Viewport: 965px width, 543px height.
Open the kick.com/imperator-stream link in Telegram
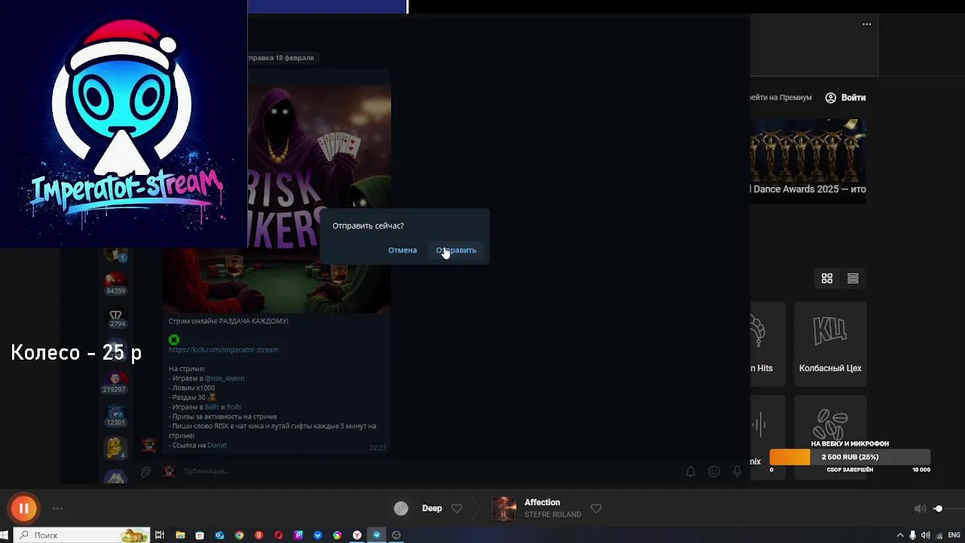pyautogui.click(x=224, y=349)
